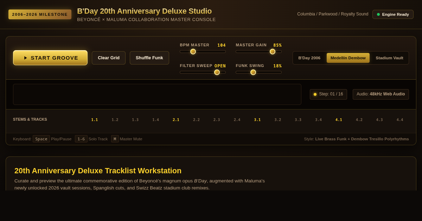Click step marker 2.1
Viewport: 422px width, 221px height.
pyautogui.click(x=176, y=120)
